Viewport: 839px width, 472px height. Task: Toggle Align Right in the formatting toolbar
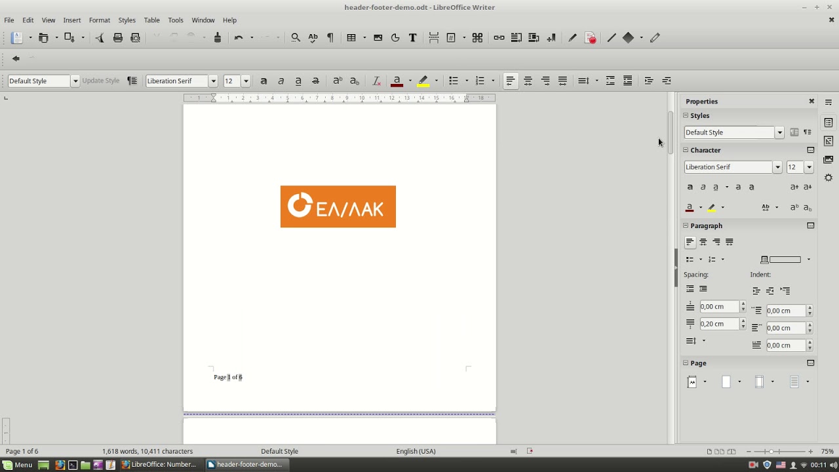[545, 81]
